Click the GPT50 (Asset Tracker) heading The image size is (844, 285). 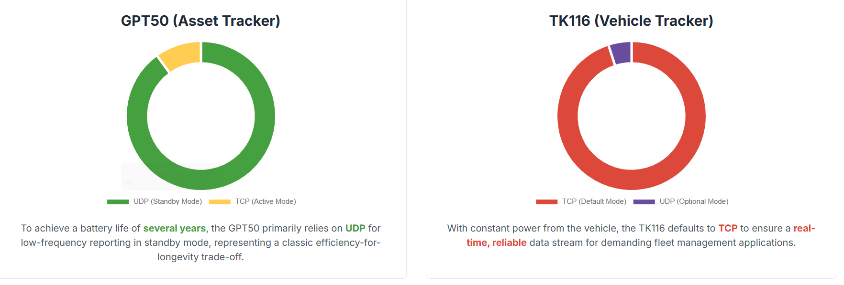click(x=200, y=21)
